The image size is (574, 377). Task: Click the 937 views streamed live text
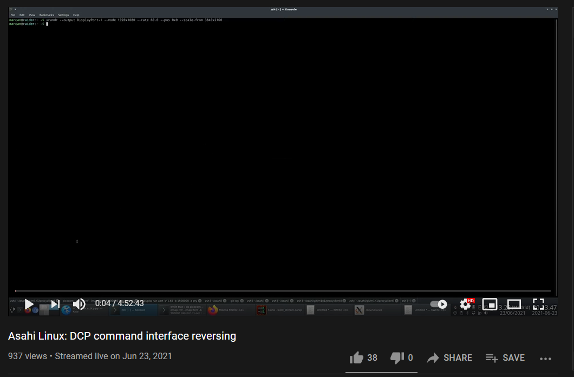point(90,356)
